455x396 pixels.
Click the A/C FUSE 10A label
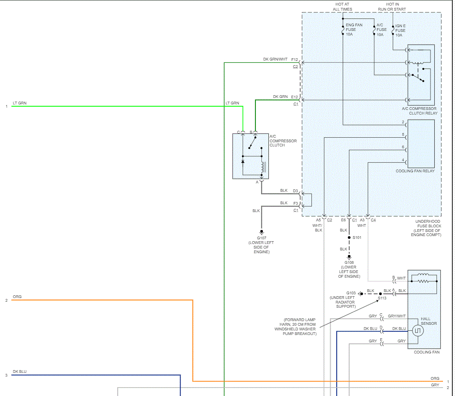(381, 30)
